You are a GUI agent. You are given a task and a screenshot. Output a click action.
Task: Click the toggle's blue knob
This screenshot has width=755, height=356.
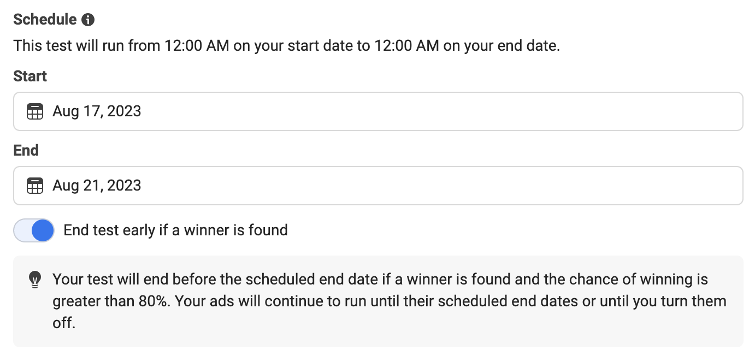tap(43, 230)
